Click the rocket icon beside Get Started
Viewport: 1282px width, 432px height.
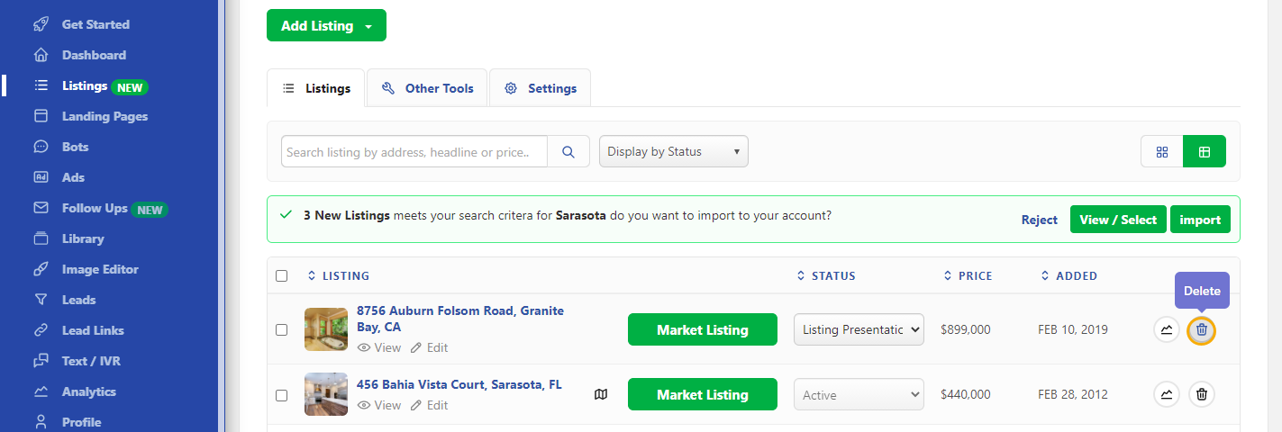pyautogui.click(x=41, y=24)
